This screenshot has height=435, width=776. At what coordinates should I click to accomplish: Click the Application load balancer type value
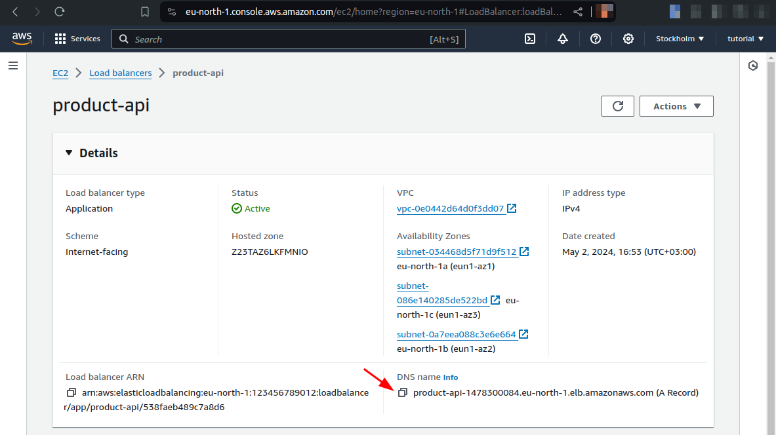coord(89,208)
